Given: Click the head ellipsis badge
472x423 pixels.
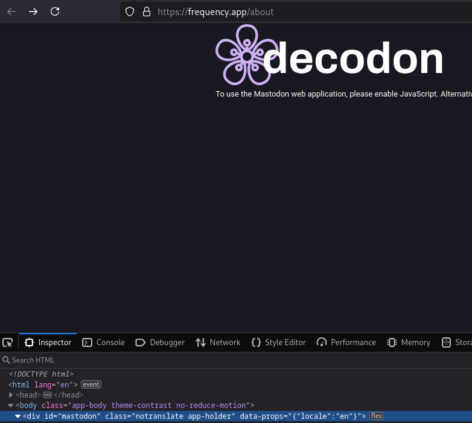Looking at the screenshot, I should 47,395.
